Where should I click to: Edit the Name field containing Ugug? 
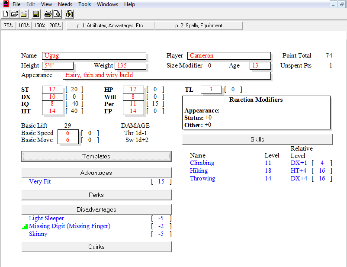pos(94,55)
